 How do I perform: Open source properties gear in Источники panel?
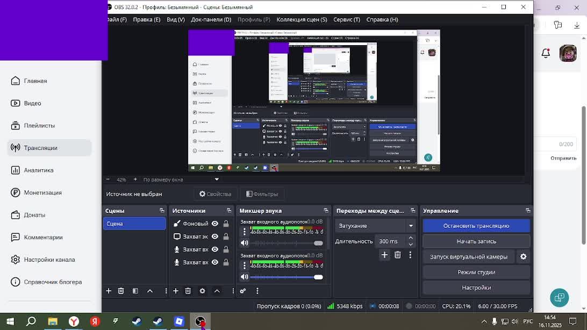coord(202,291)
